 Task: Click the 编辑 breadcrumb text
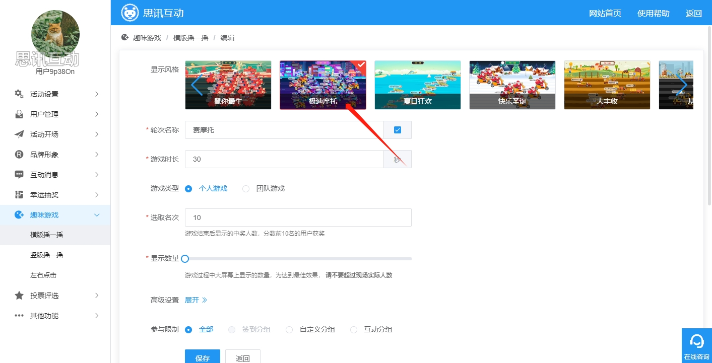pos(227,38)
